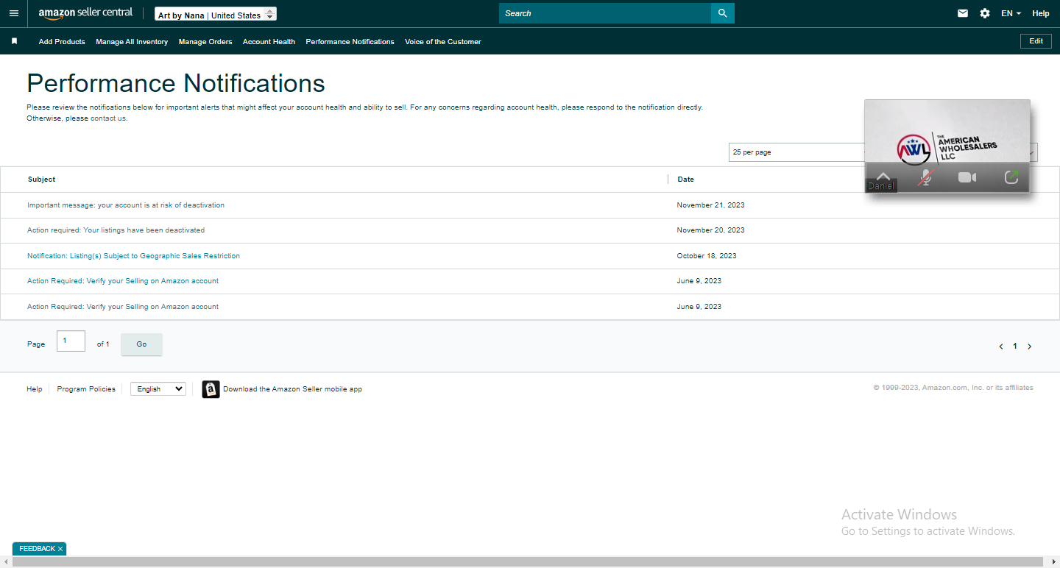Screen dimensions: 1060x568
Task: Open the Art by Nana store selector
Action: [216, 14]
